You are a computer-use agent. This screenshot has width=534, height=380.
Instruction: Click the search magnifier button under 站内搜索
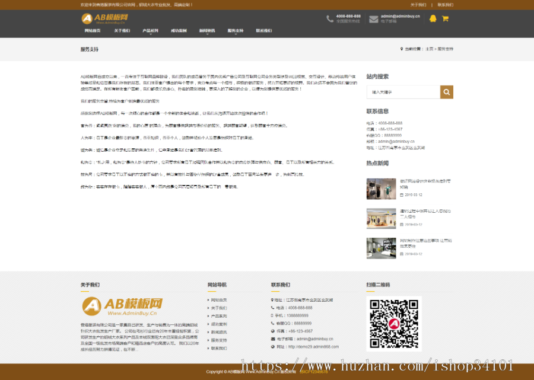point(446,92)
